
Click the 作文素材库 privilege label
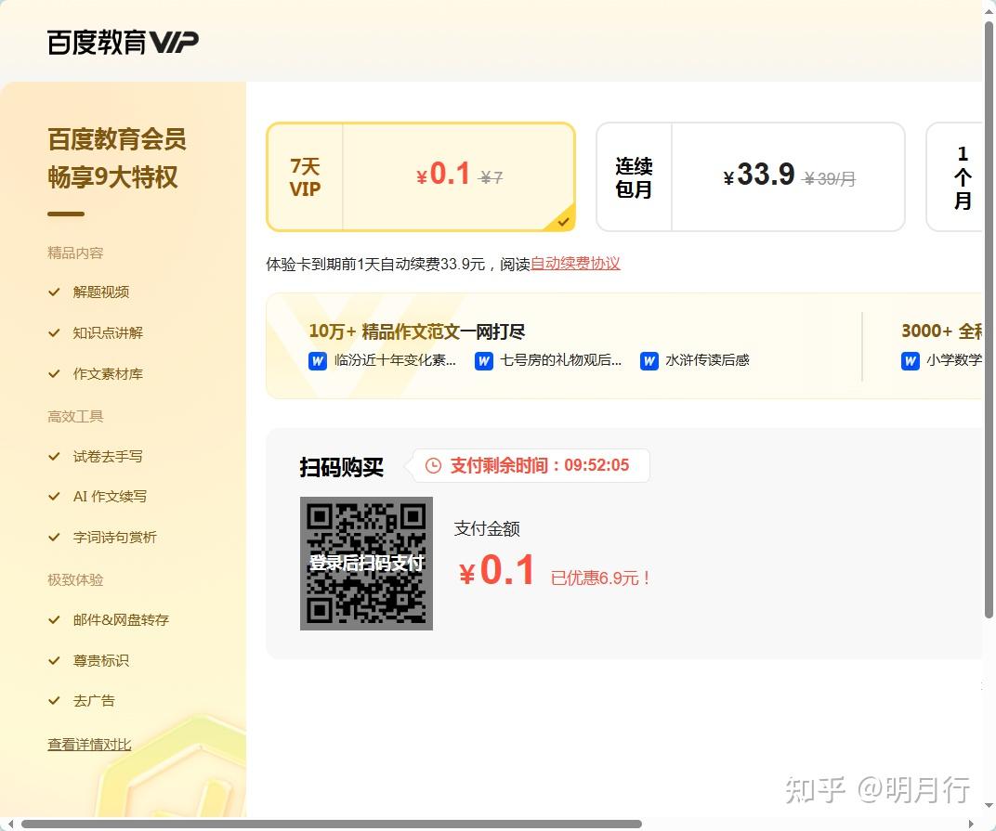click(x=108, y=374)
